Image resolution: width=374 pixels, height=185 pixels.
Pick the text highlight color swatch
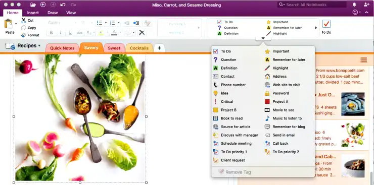(101, 33)
